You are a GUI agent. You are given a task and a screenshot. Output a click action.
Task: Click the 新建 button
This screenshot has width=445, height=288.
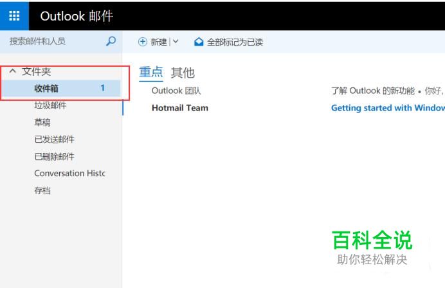158,42
